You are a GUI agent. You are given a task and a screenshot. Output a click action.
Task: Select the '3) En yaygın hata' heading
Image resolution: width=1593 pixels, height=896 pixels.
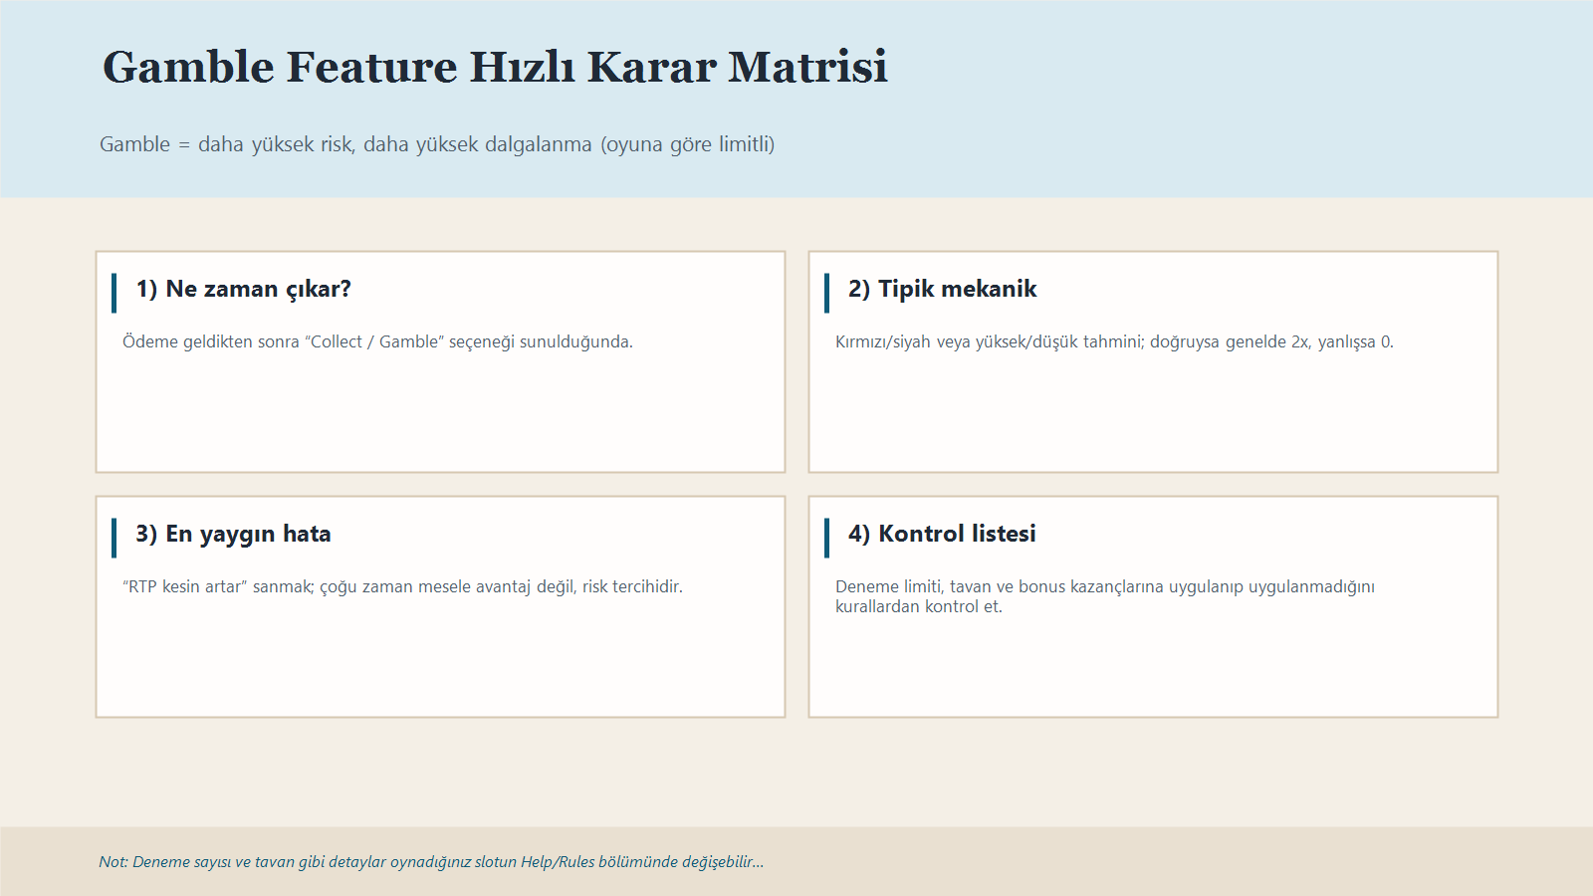(233, 534)
